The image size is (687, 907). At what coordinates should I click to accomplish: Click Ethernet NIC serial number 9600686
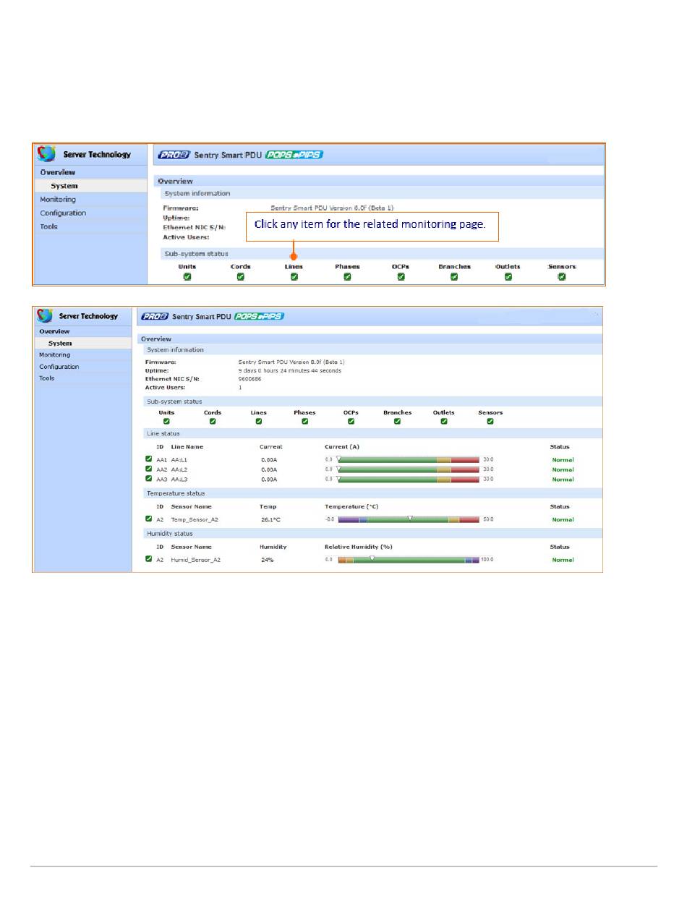249,379
